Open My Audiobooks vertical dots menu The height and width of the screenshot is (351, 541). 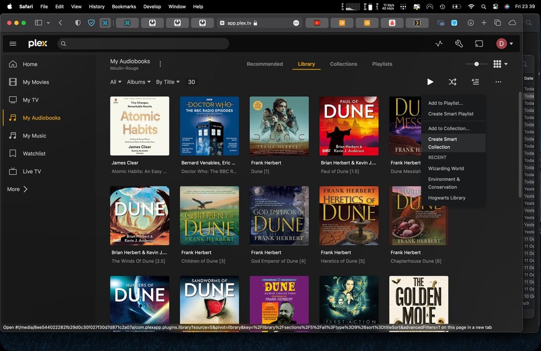coord(160,64)
